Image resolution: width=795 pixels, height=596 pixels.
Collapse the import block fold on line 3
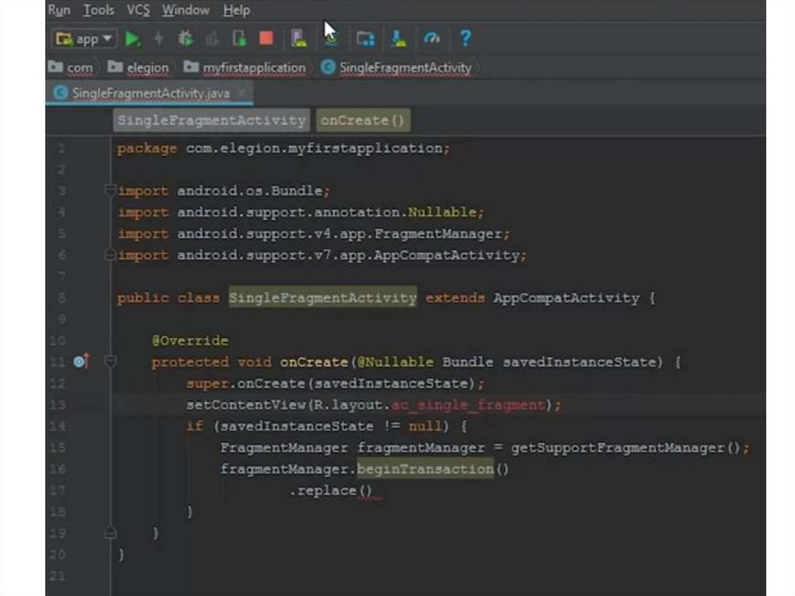tap(110, 190)
